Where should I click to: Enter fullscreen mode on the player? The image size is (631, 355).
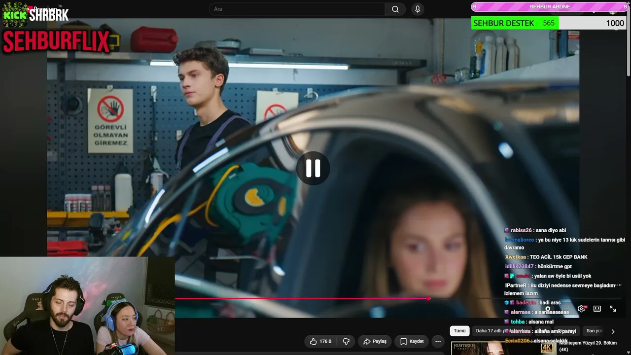tap(613, 309)
